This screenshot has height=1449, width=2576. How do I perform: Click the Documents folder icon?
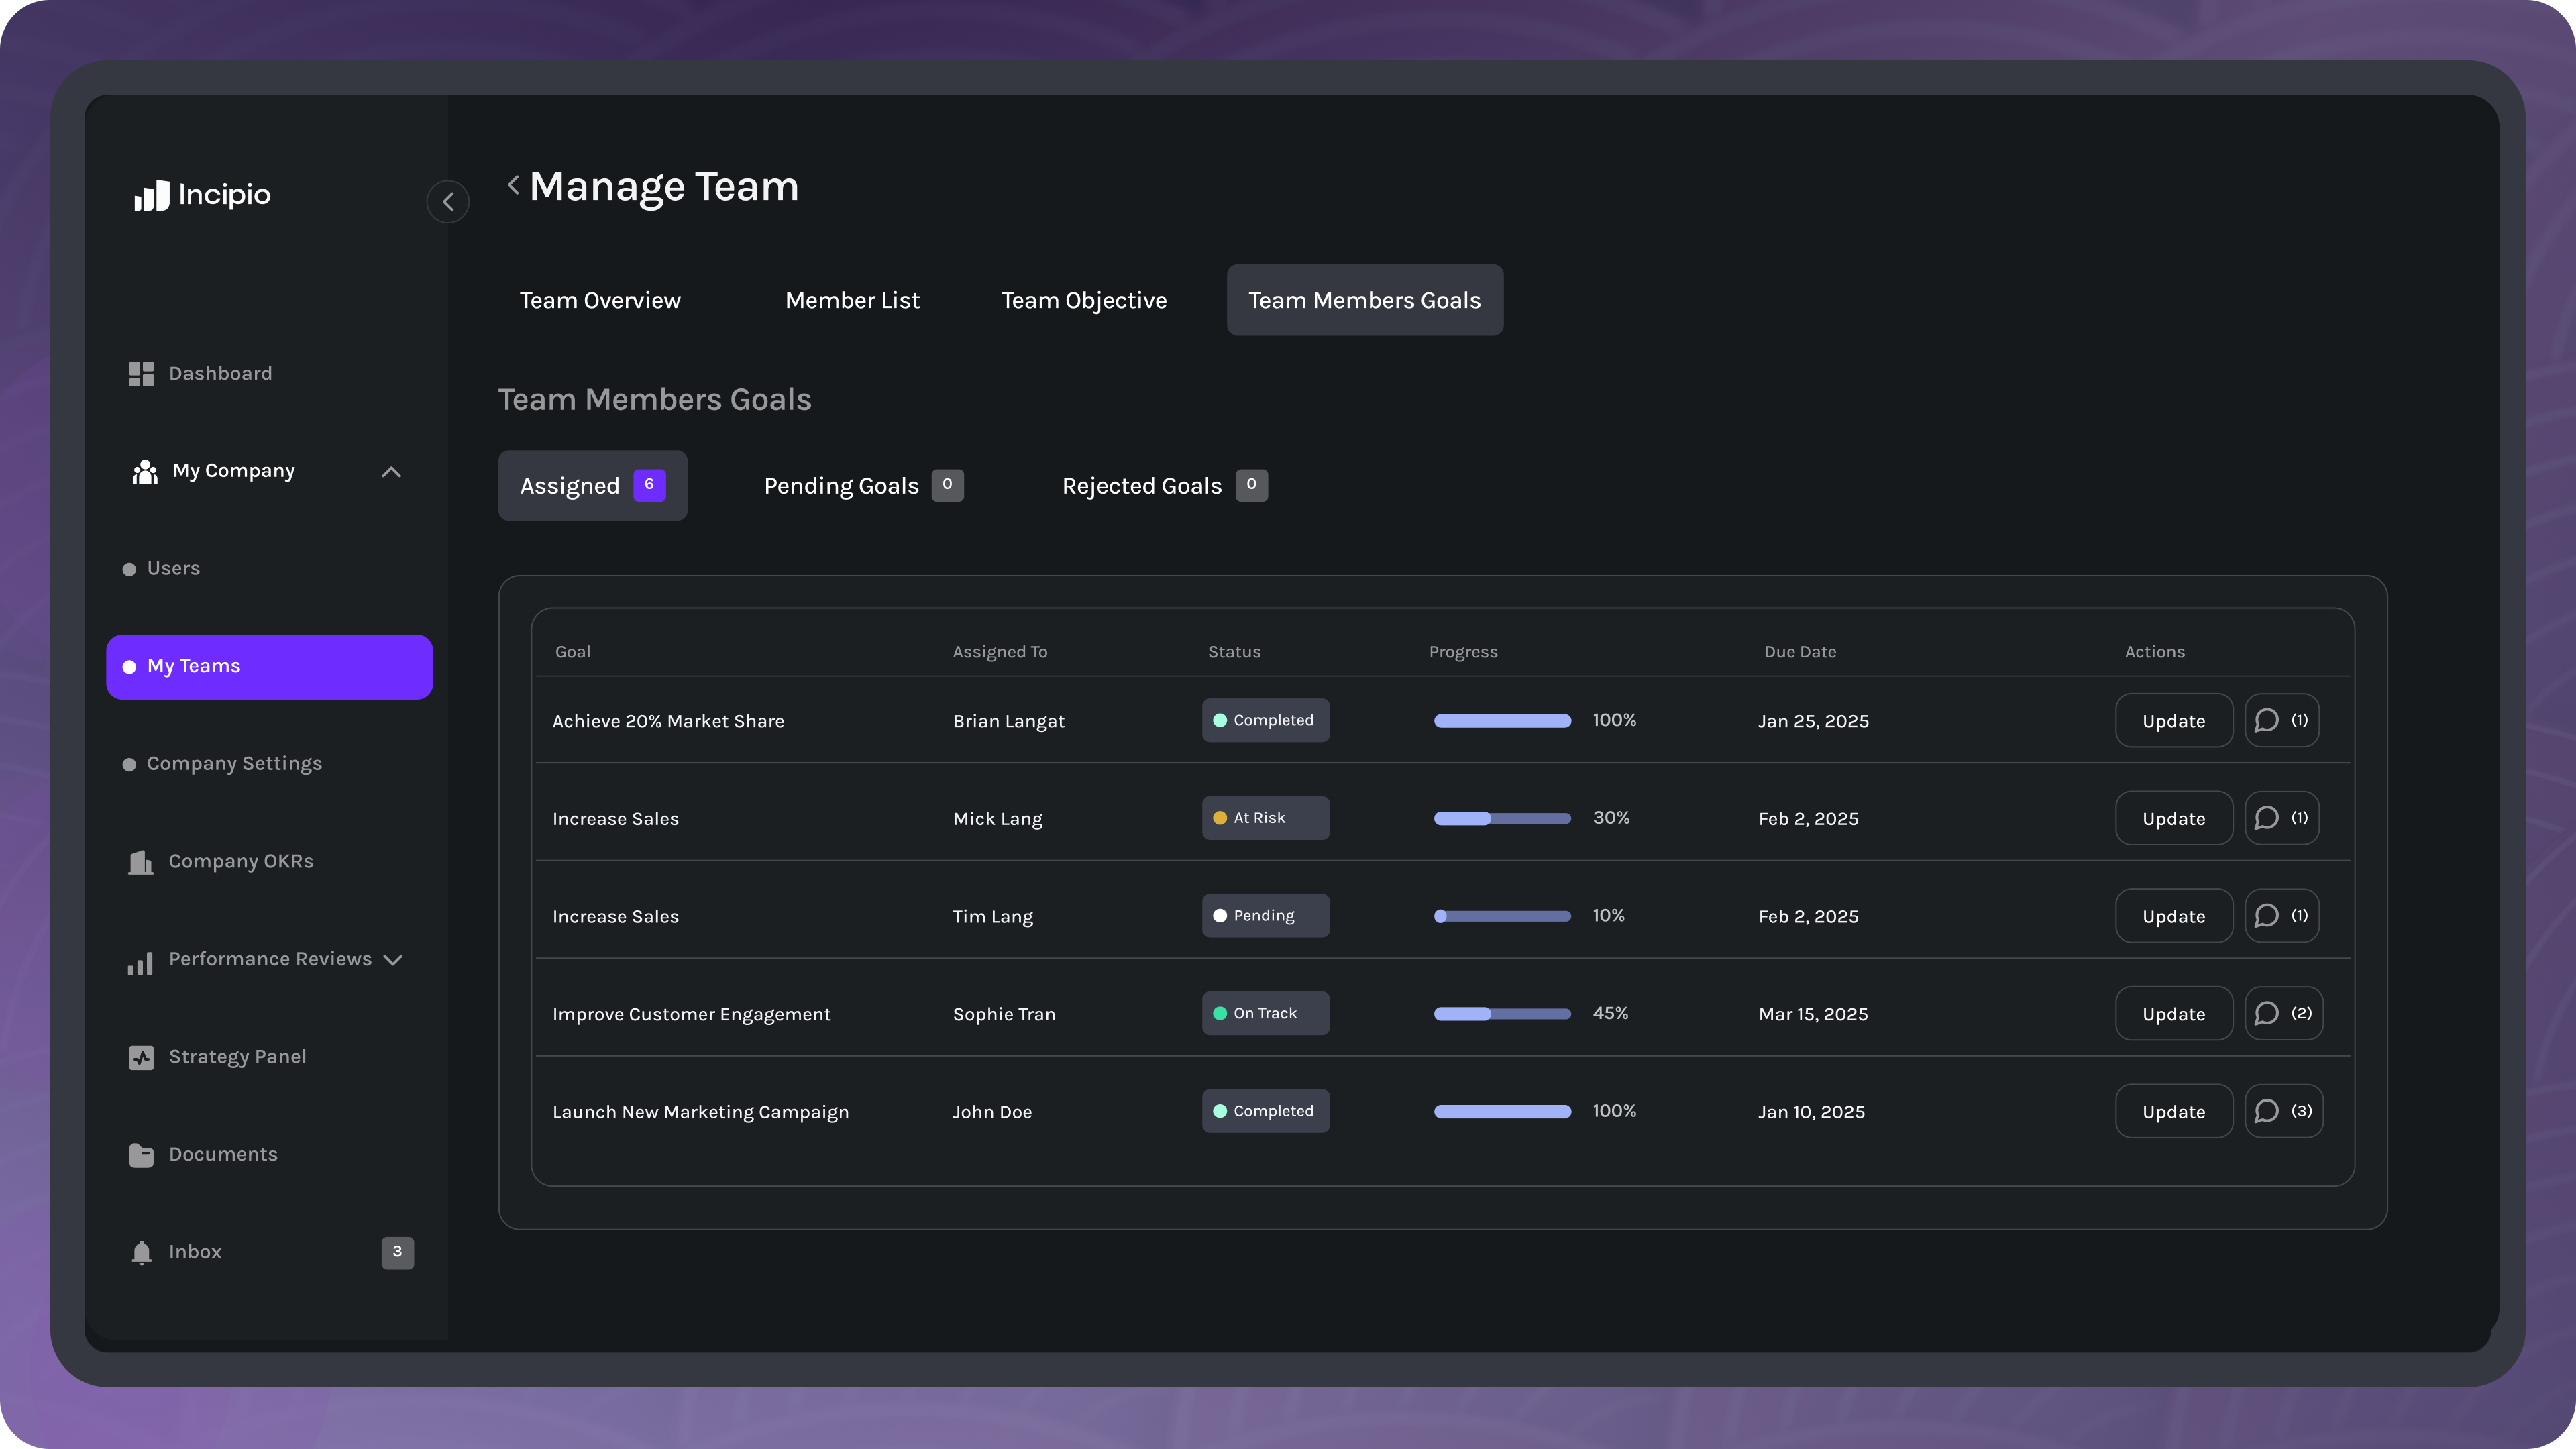point(141,1155)
